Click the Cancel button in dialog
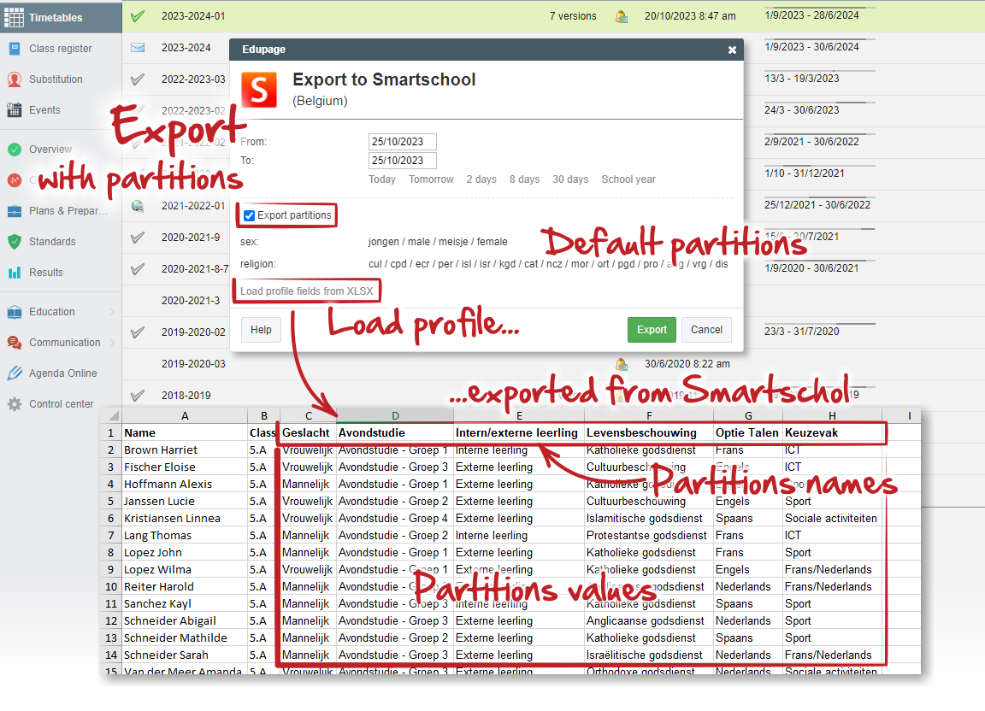985x711 pixels. 706,330
